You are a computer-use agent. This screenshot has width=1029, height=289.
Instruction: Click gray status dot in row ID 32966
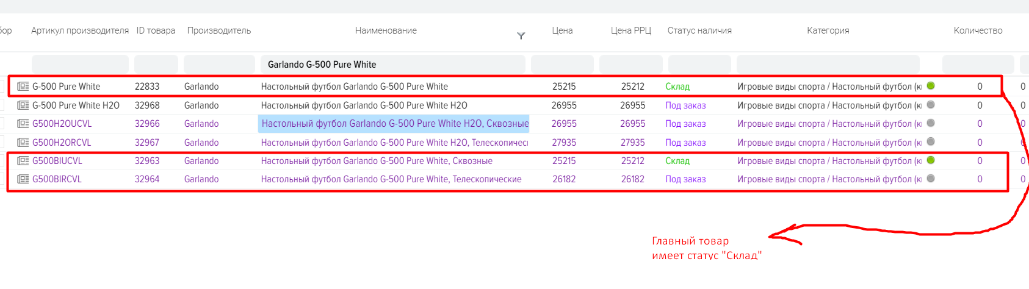(x=931, y=123)
